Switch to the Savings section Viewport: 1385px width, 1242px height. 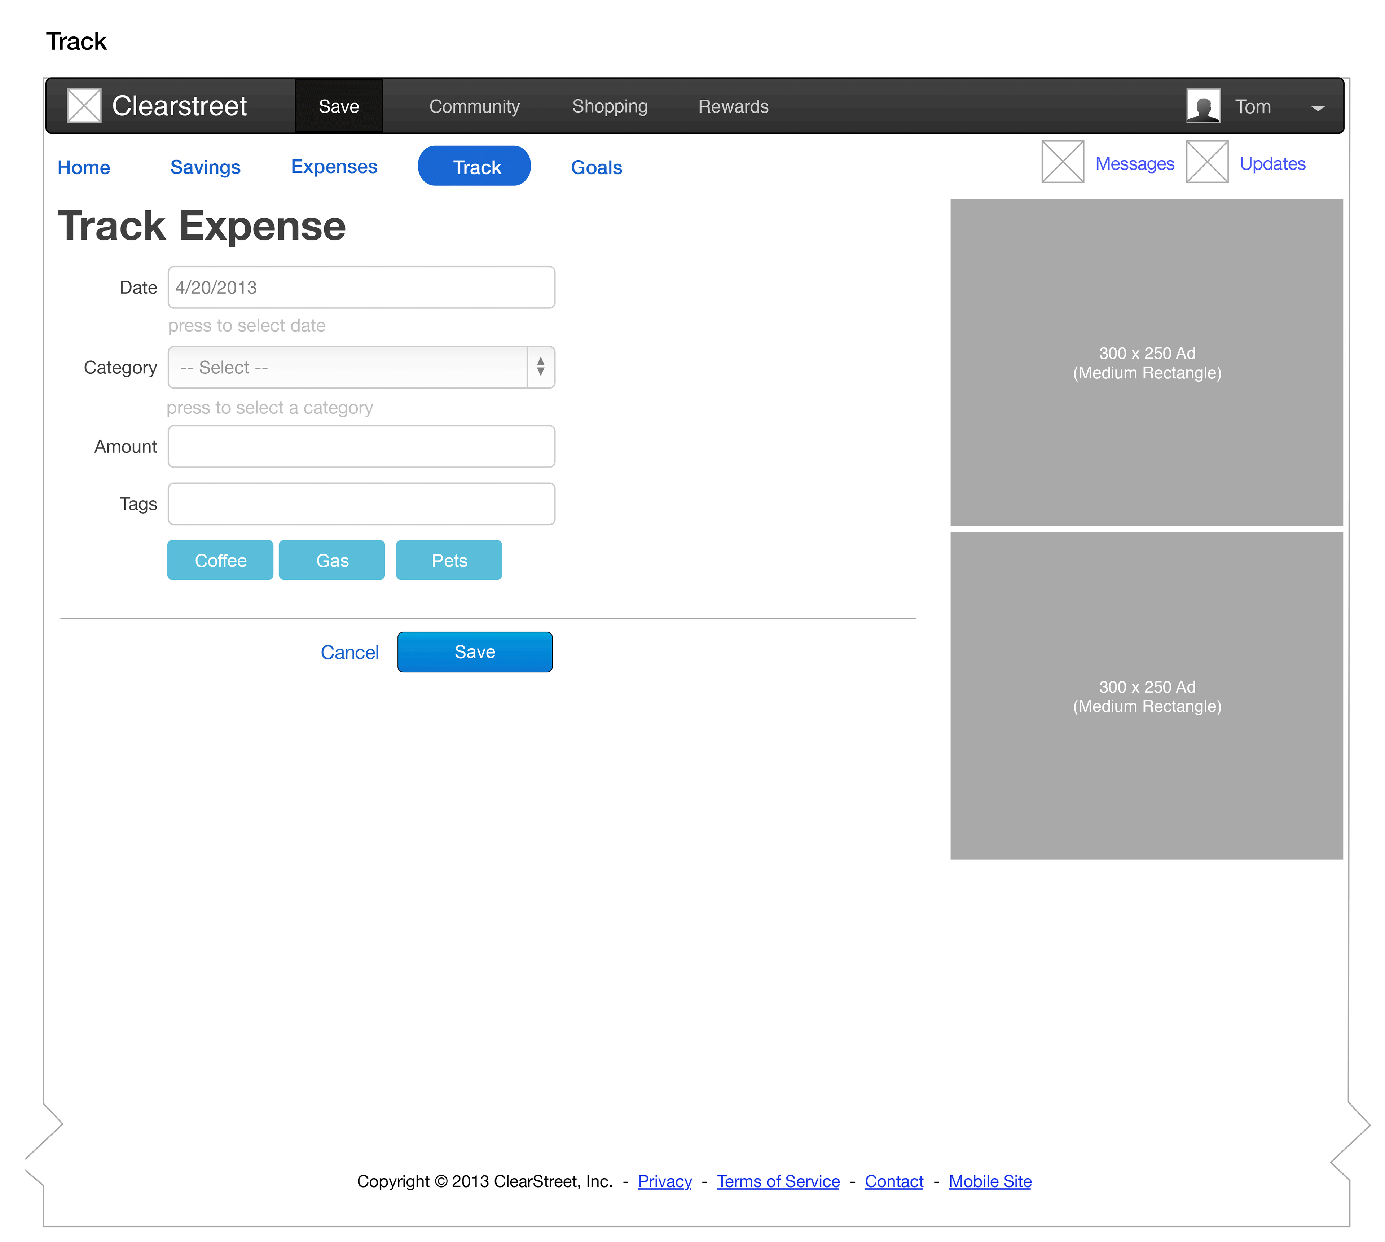[205, 167]
